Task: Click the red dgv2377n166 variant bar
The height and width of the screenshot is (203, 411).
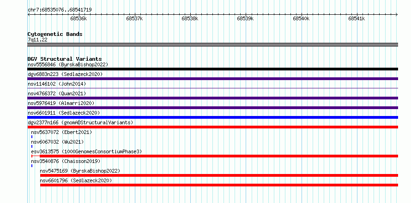Action: [x=212, y=127]
